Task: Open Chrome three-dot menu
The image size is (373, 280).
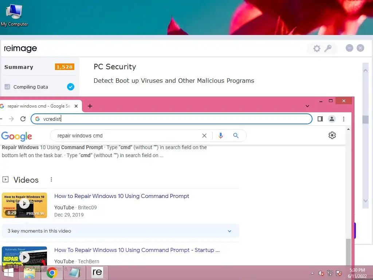Action: click(343, 119)
